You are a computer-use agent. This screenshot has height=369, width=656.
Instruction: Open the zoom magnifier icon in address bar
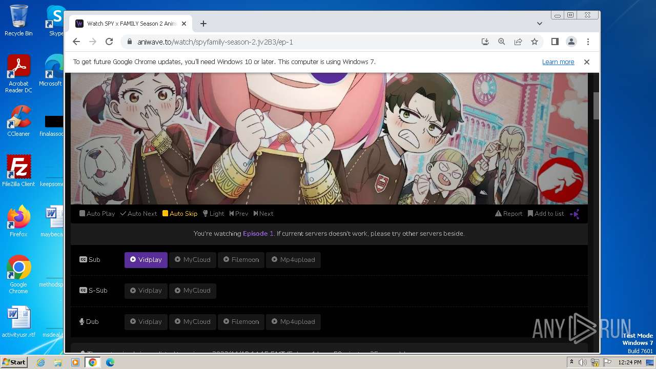pyautogui.click(x=502, y=42)
